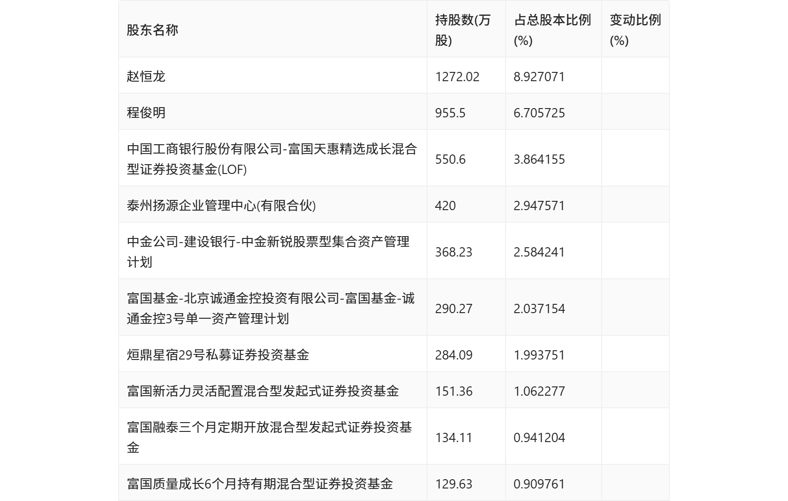Select the 富国天惠精选成长混合型证券投资基金(LOF) shareholder cell
This screenshot has height=501, width=788.
point(272,159)
